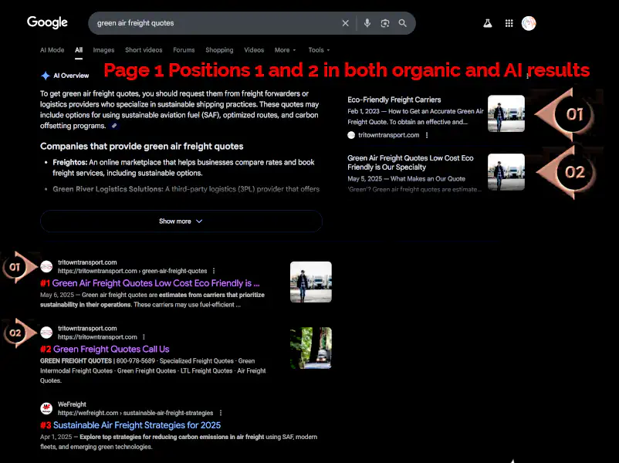
Task: Open Google Lens image search
Action: 385,23
